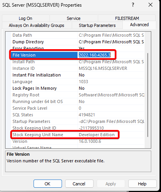Click the question mark help icon
Image resolution: width=161 pixels, height=192 pixels.
pyautogui.click(x=133, y=5)
